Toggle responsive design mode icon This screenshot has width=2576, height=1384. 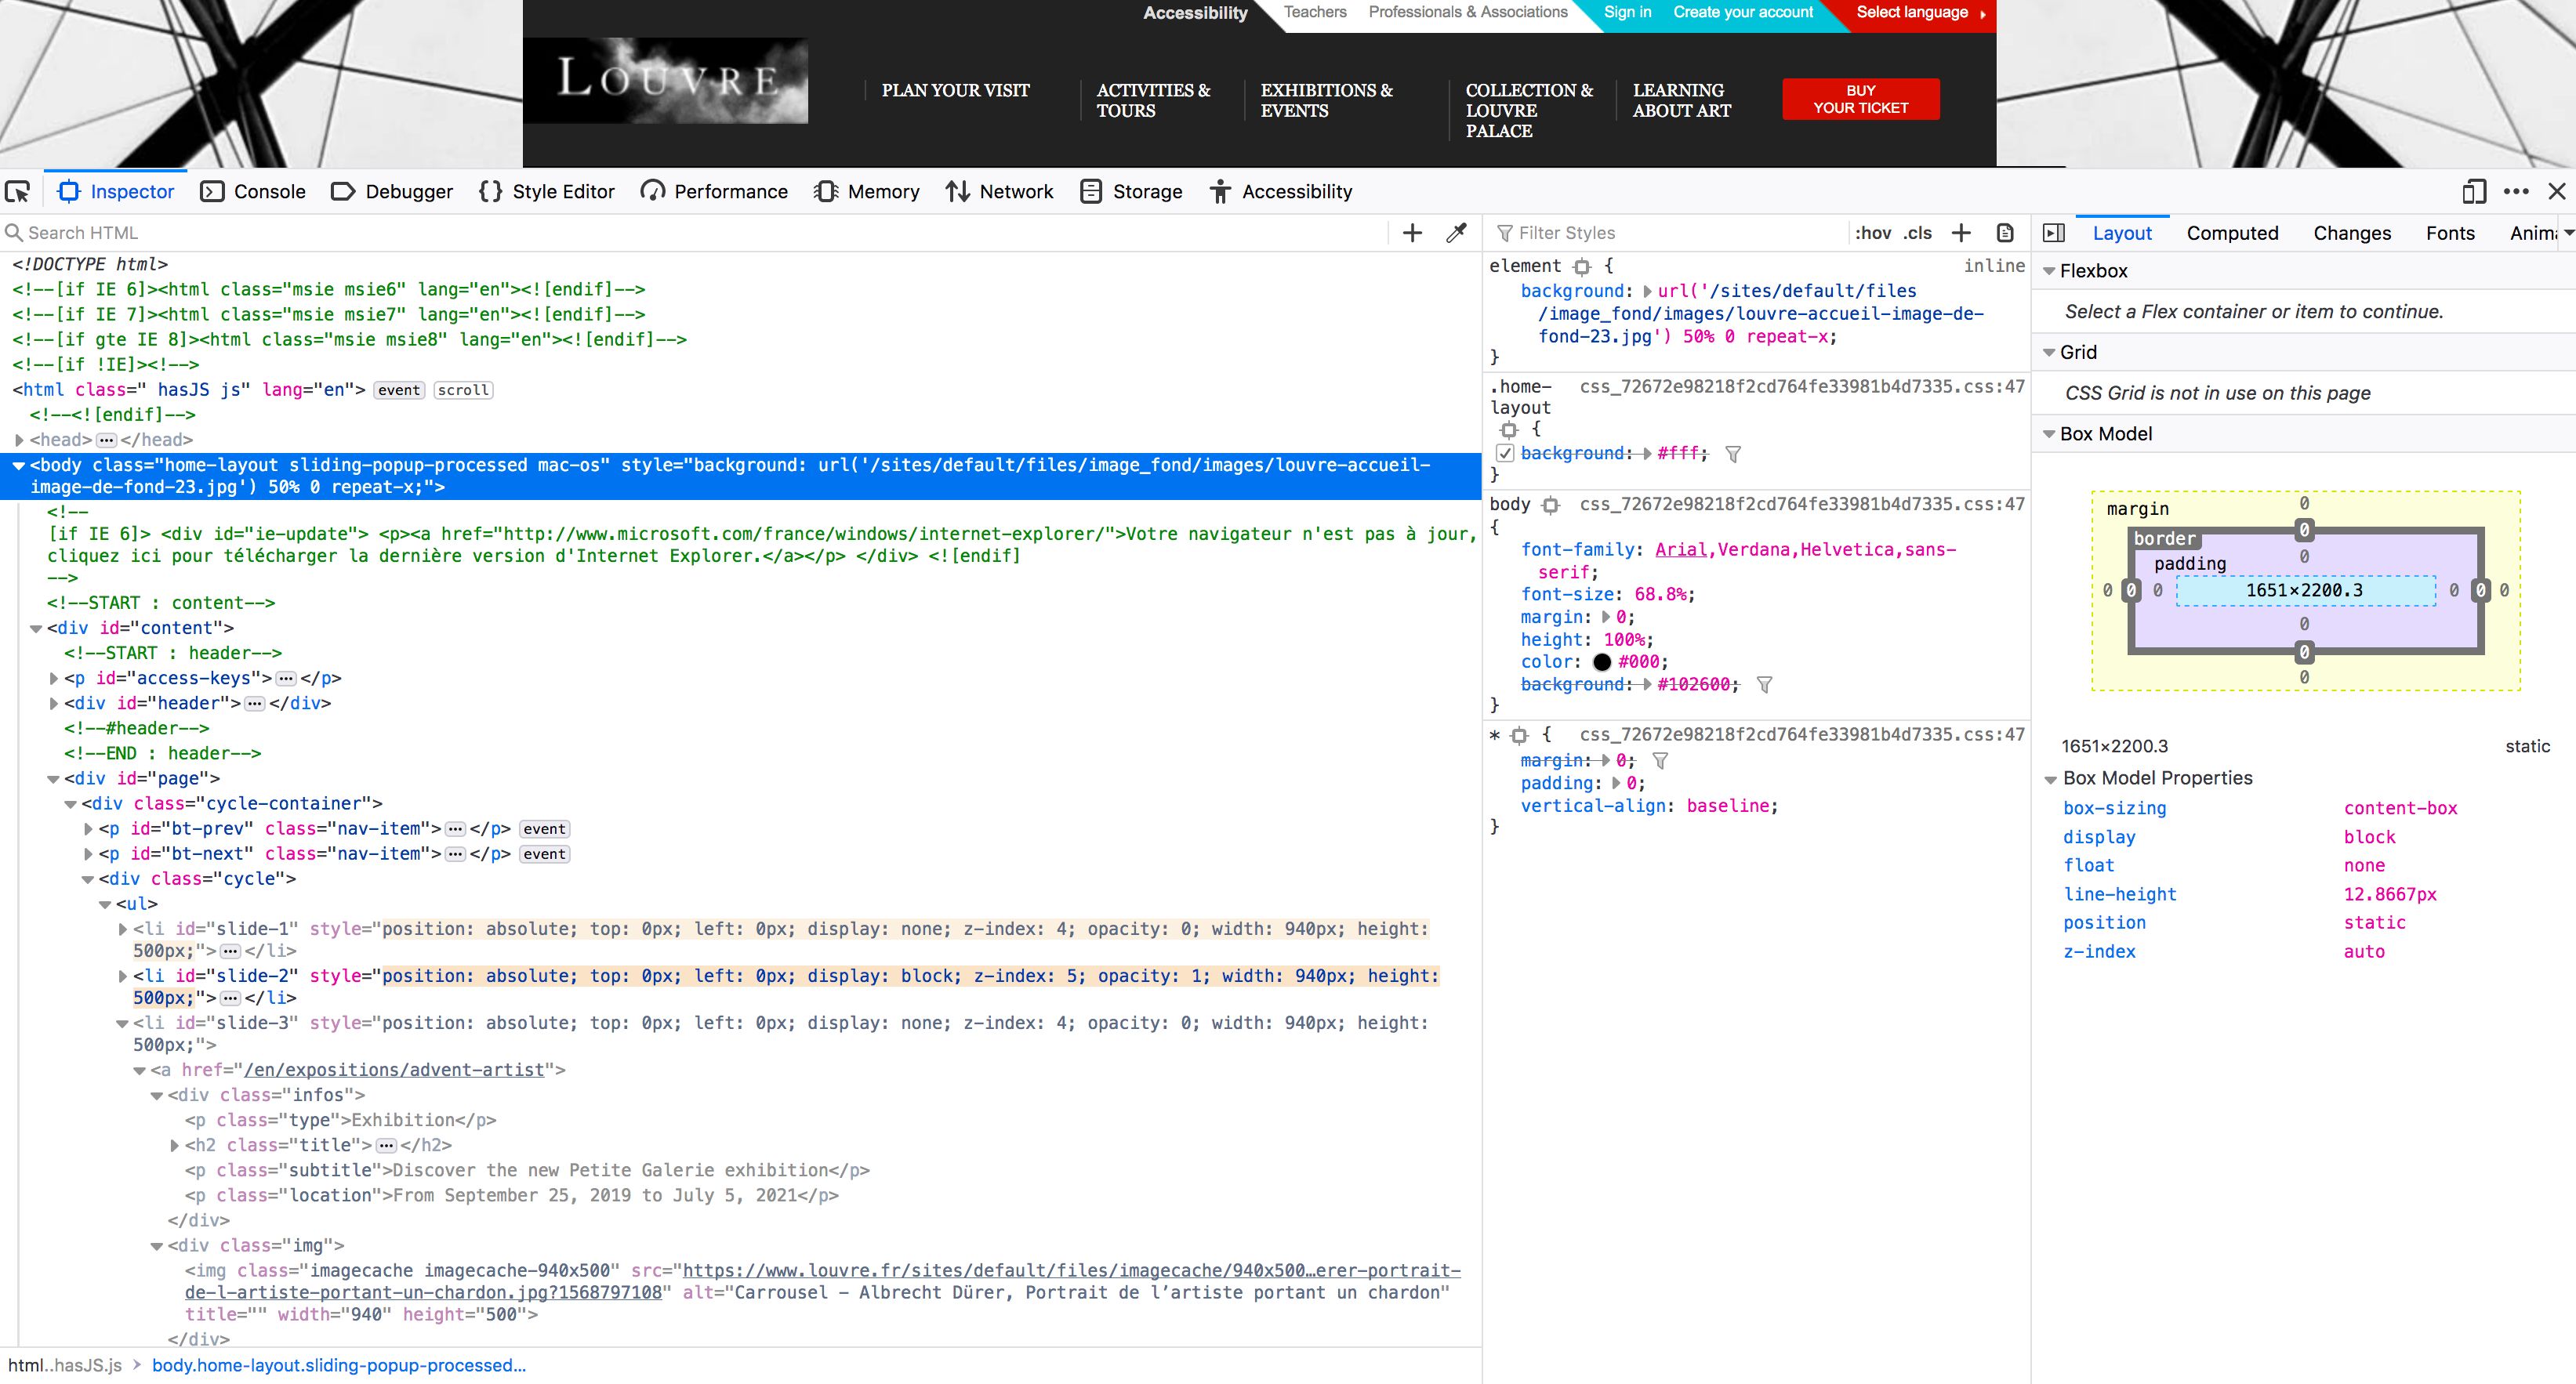2473,191
